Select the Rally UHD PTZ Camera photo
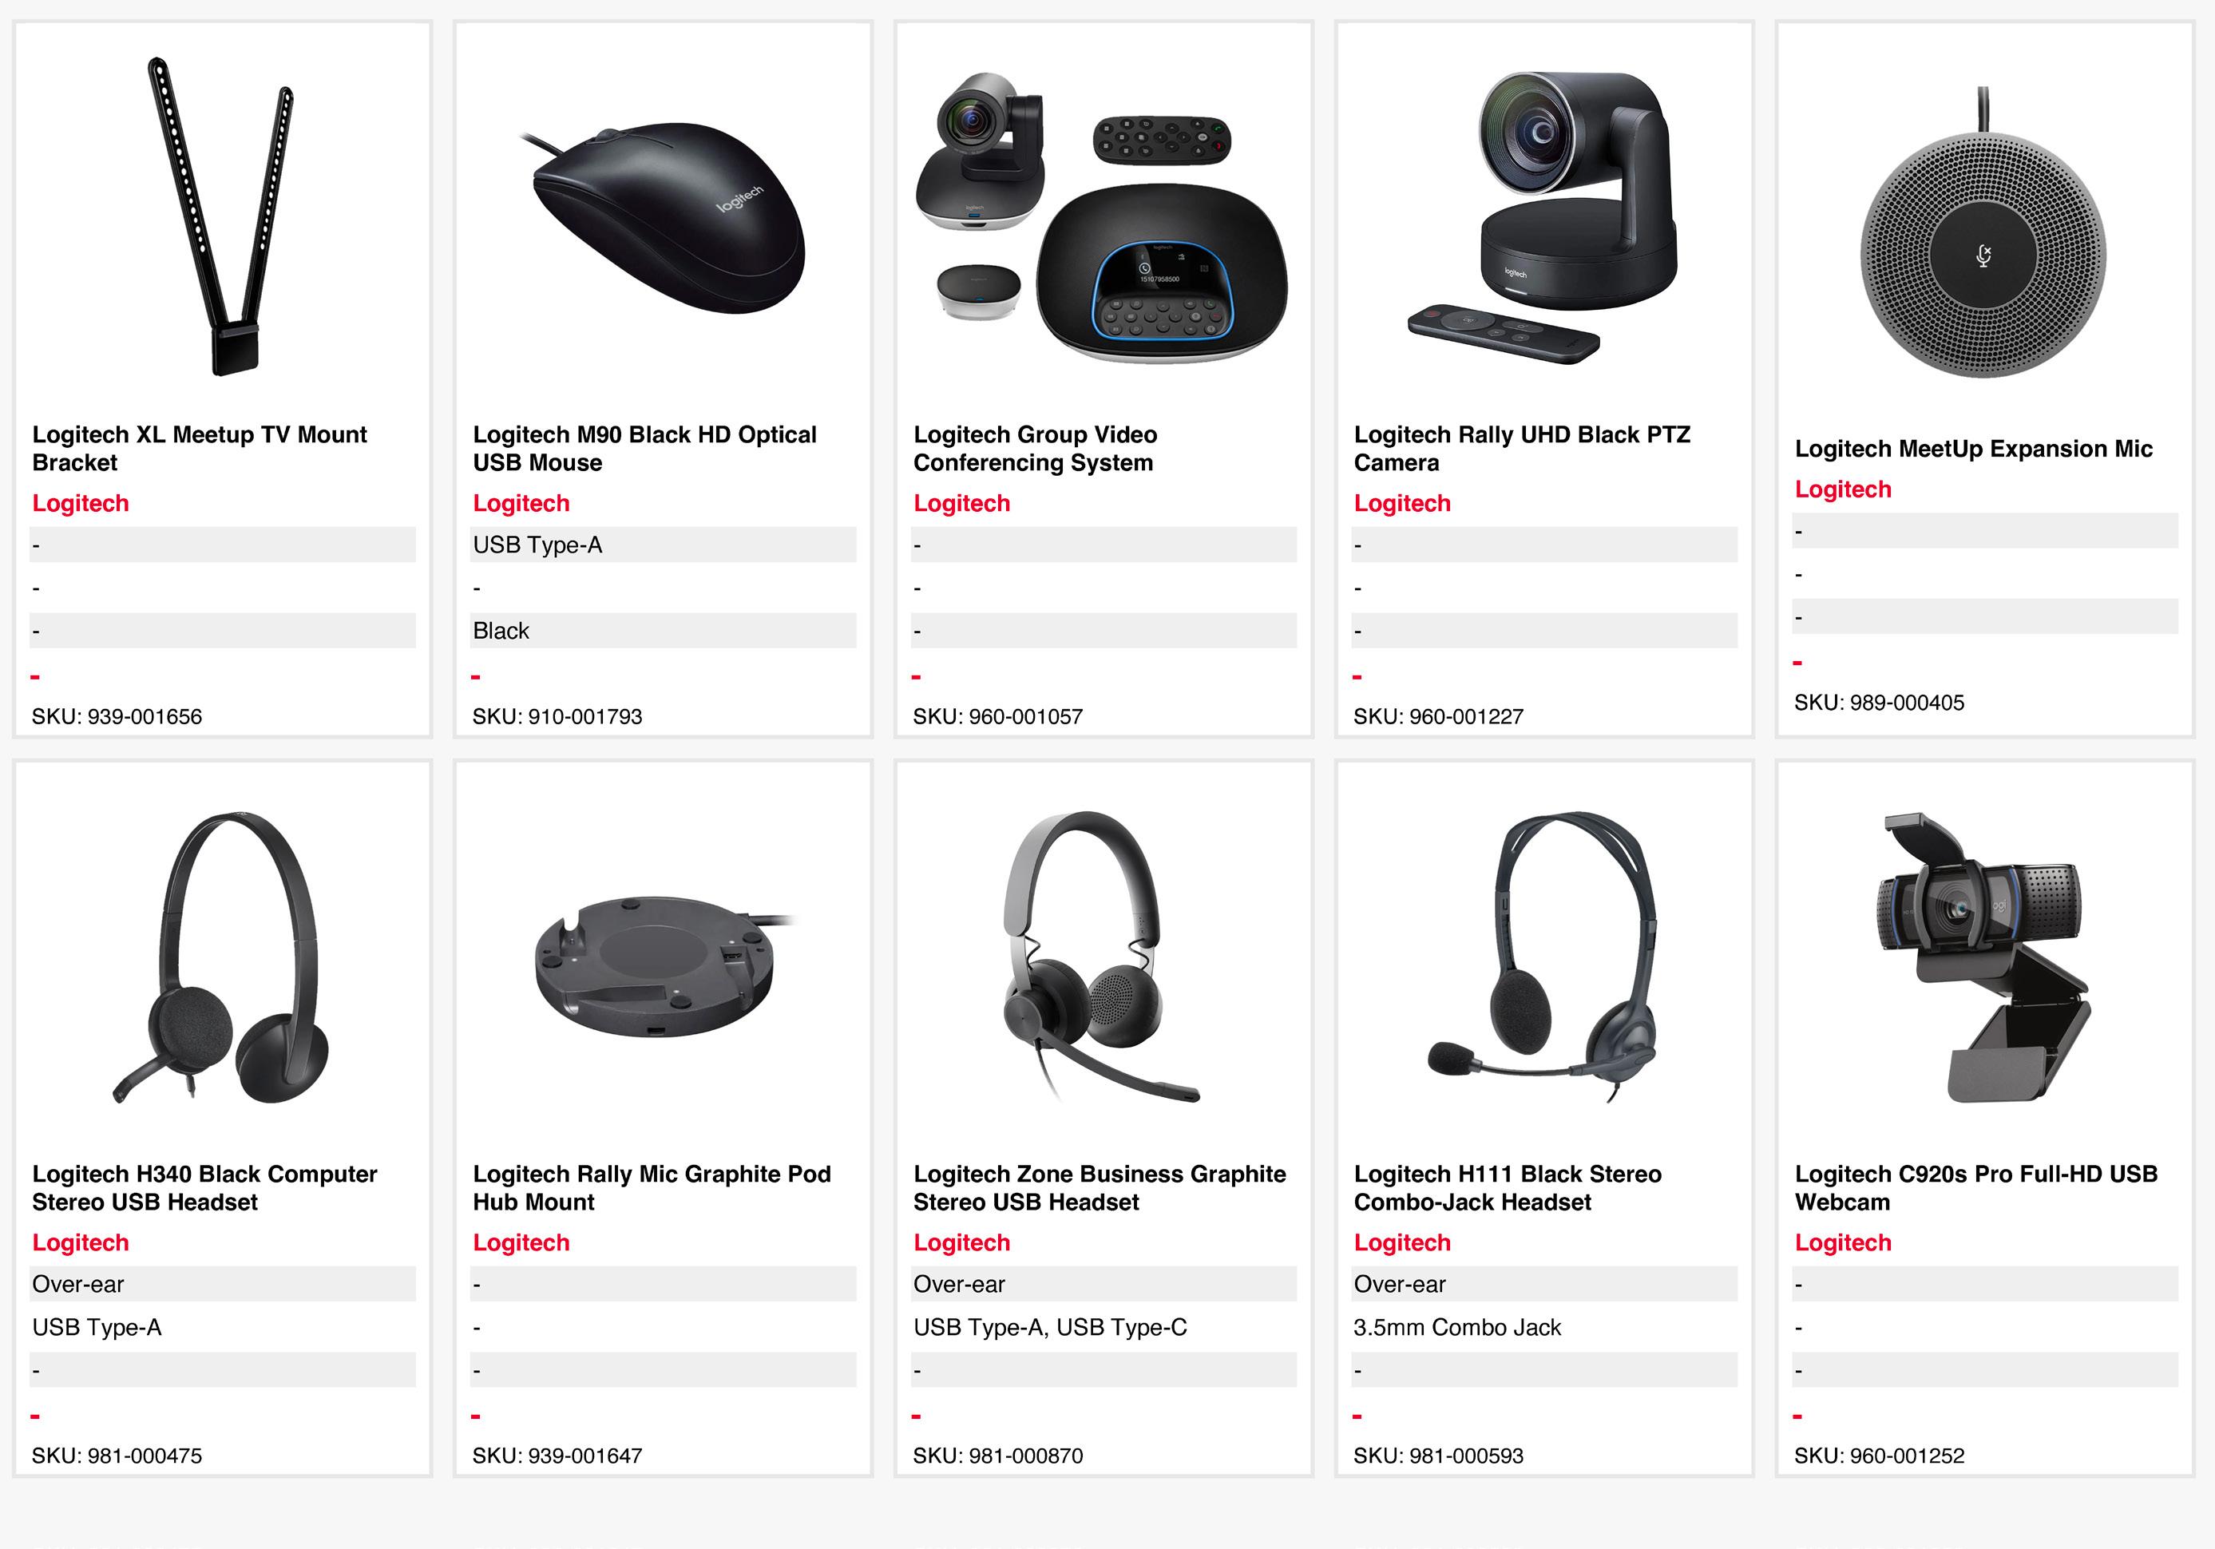 tap(1543, 217)
